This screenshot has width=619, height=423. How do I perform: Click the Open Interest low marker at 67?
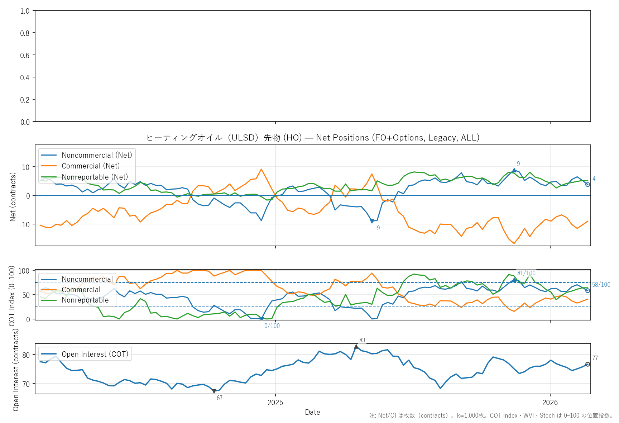tap(214, 391)
